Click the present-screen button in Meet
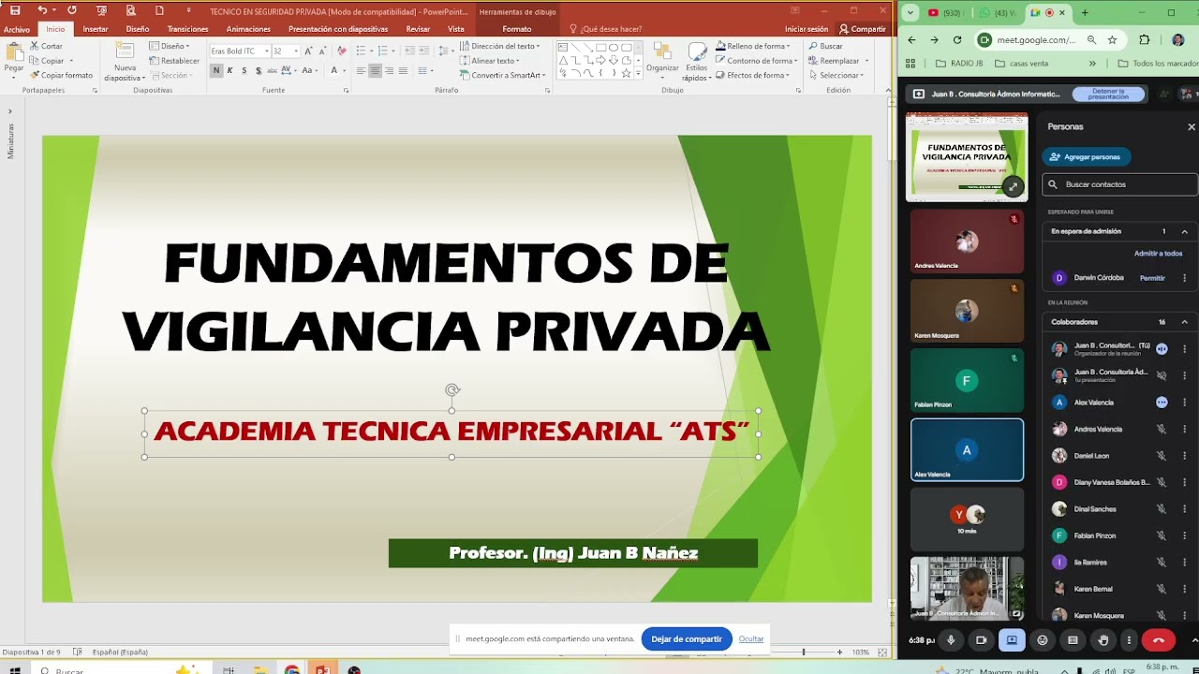The height and width of the screenshot is (674, 1199). point(1012,640)
